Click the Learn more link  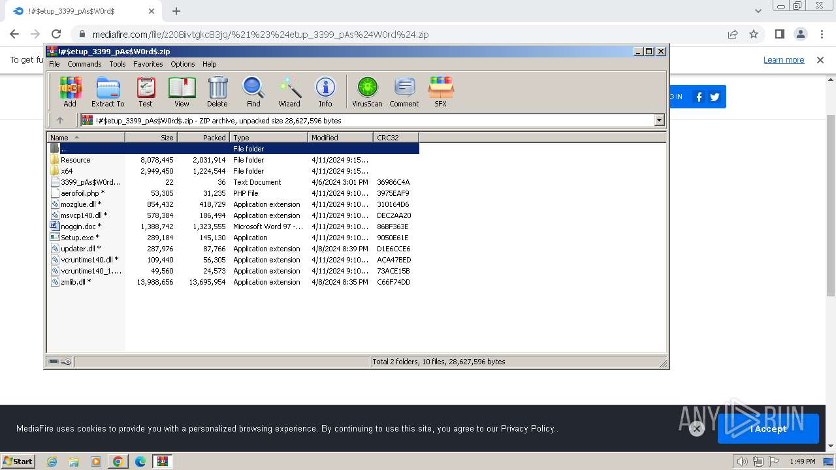784,60
